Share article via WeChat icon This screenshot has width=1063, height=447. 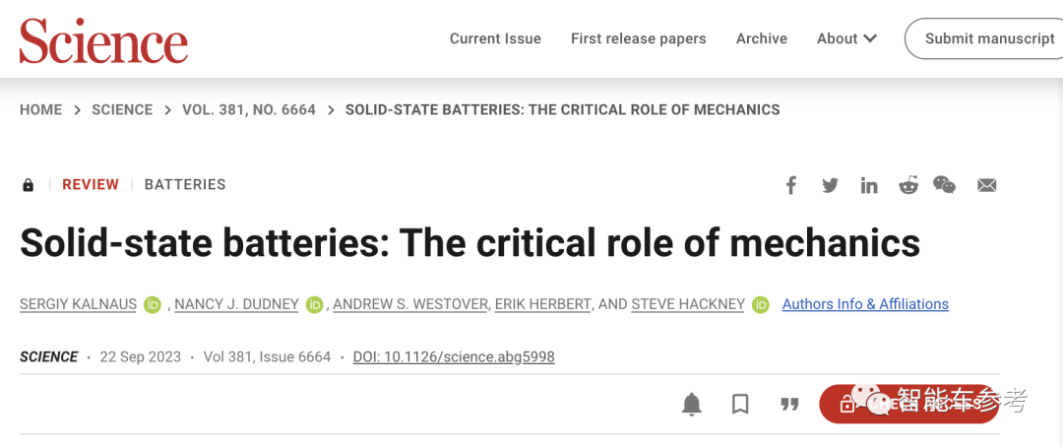[x=945, y=185]
